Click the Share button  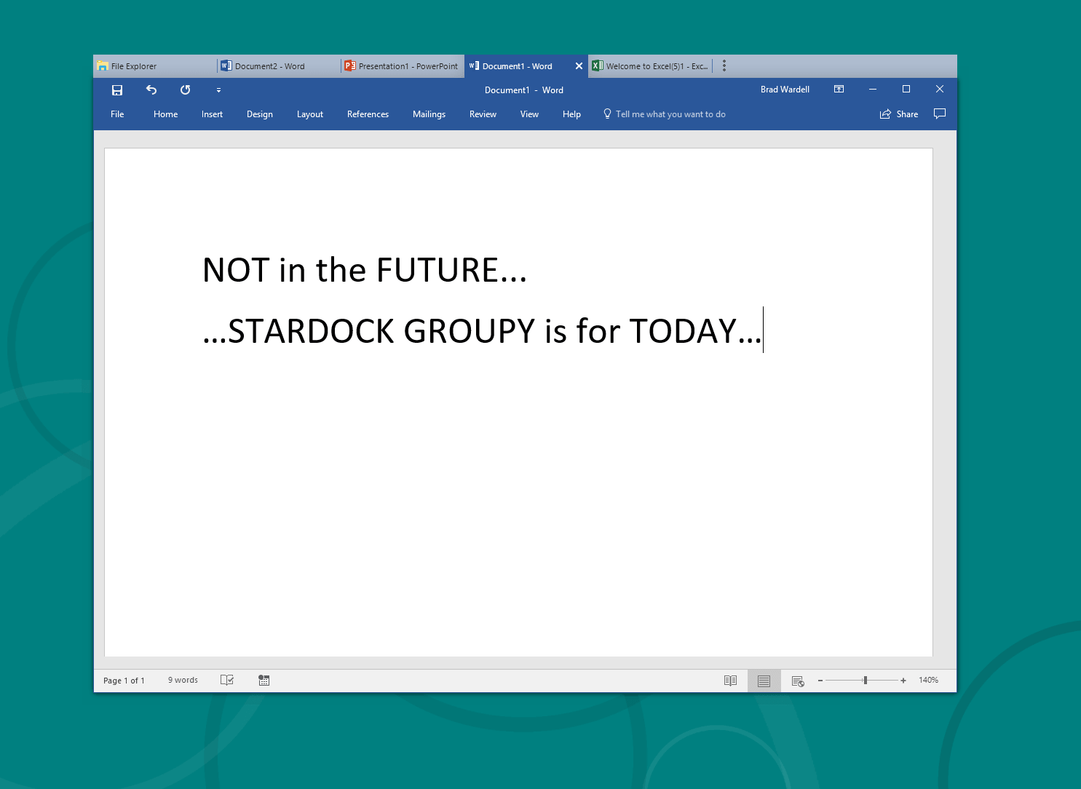[x=899, y=114]
